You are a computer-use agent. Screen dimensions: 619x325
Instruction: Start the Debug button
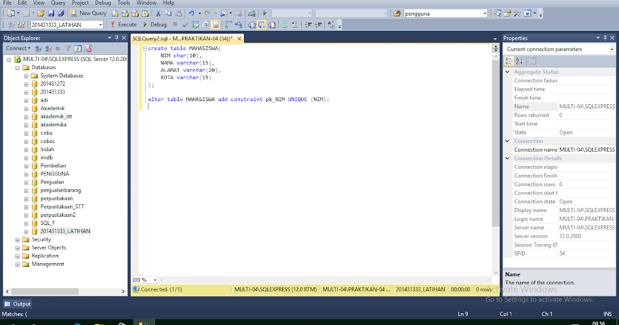click(x=154, y=24)
